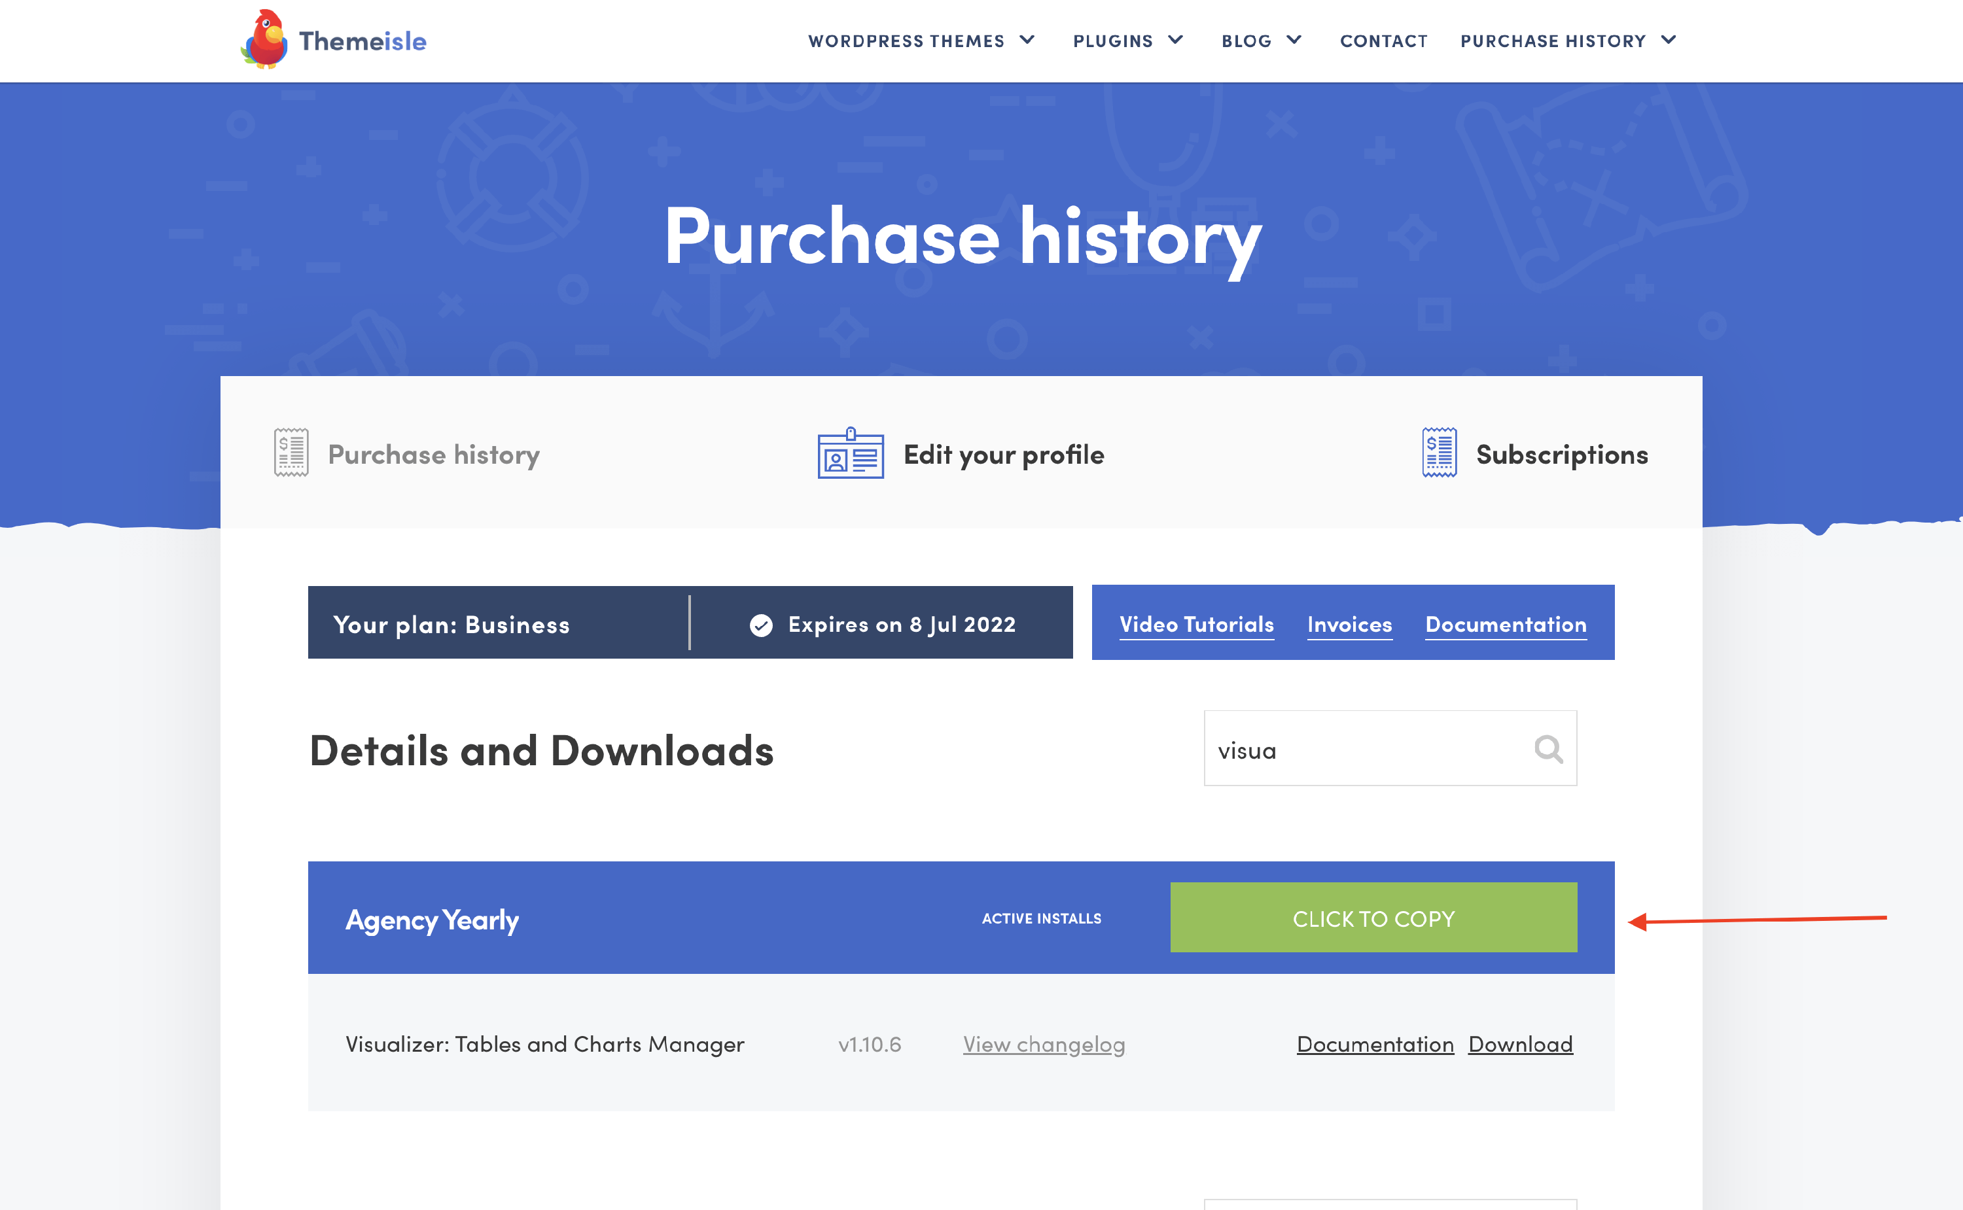This screenshot has width=1963, height=1210.
Task: Click the Purchase history receipt icon
Action: coord(291,453)
